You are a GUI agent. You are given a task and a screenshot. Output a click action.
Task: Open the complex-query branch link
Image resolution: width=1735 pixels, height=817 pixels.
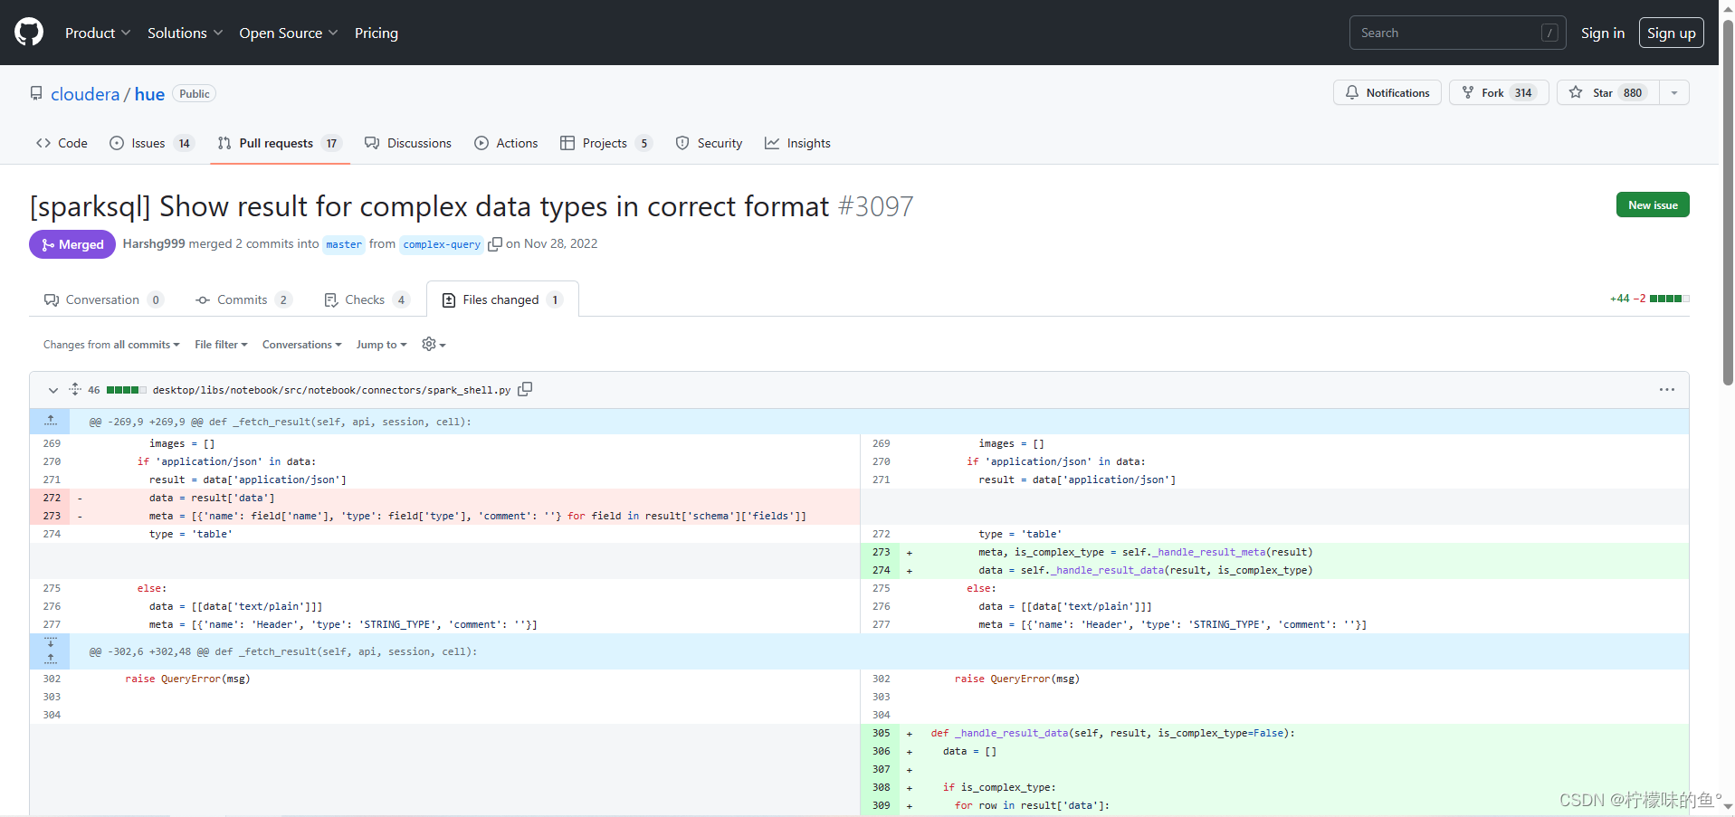442,244
